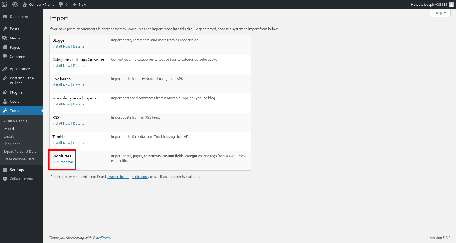View Details for Movable Type and TypePad
Screen dimensions: 456x243
tap(78, 104)
